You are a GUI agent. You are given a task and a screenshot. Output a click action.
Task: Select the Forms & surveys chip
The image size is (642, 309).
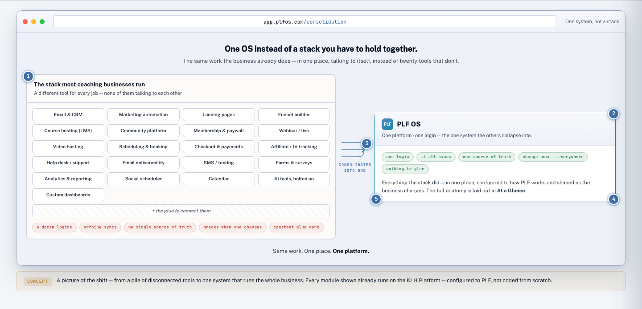[294, 163]
